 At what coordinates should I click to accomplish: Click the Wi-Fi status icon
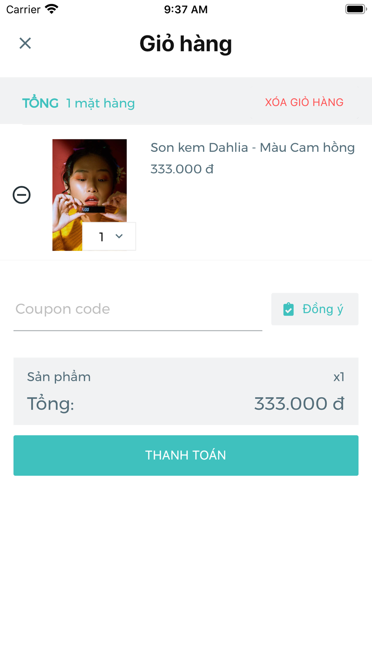click(x=52, y=9)
